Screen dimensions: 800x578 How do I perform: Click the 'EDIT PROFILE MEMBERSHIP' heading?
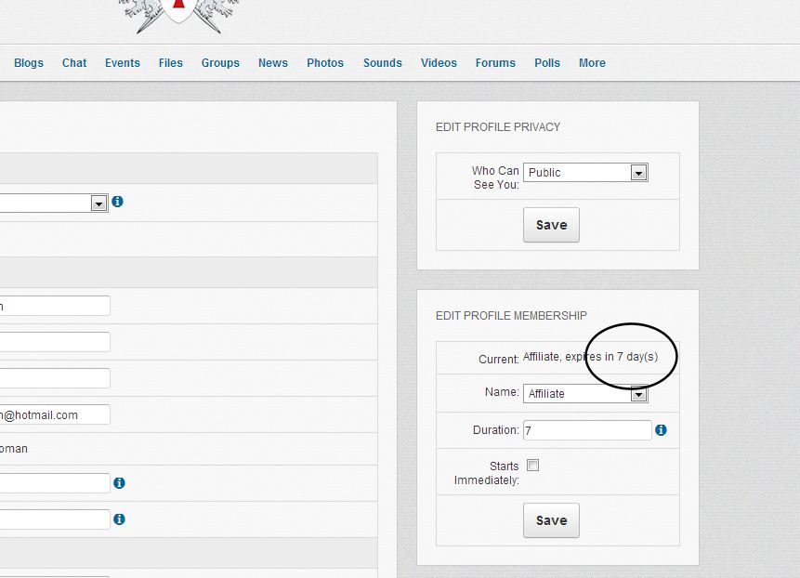[511, 316]
